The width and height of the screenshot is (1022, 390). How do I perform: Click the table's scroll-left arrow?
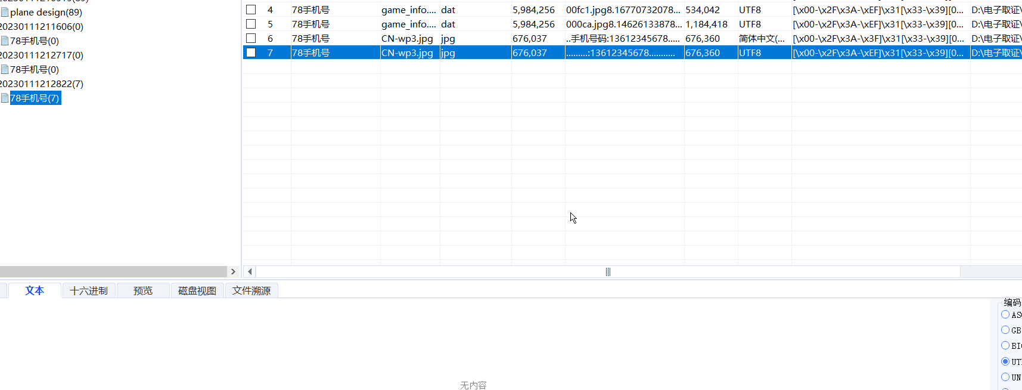tap(250, 271)
